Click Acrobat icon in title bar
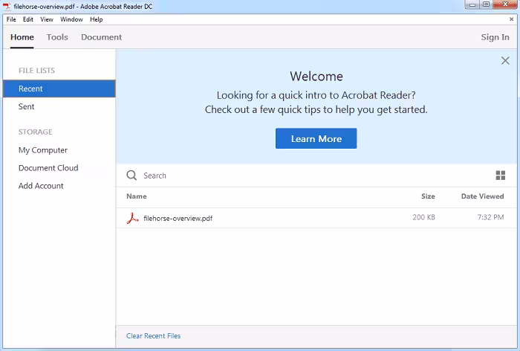 [7, 6]
